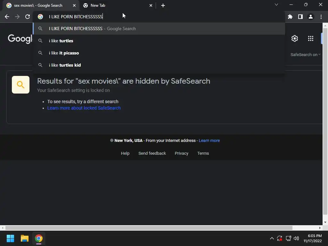
Task: Open the clock showing 6:05 PM
Action: point(313,238)
